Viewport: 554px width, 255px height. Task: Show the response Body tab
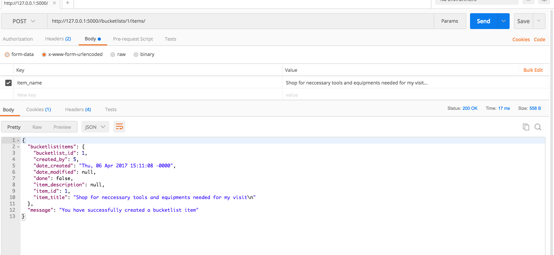pos(8,110)
